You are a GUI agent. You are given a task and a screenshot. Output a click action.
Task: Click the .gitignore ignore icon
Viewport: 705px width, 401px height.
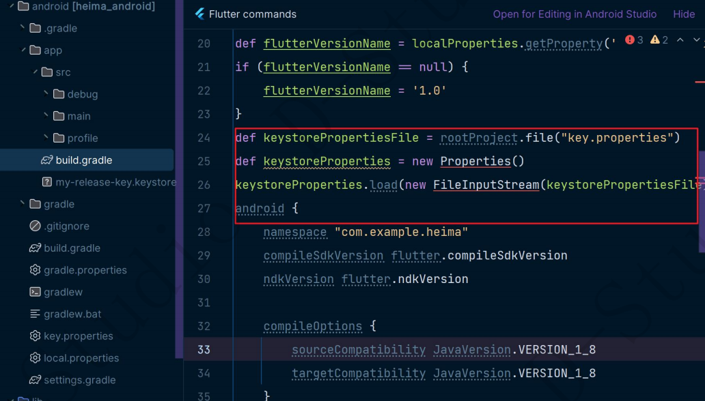pos(35,226)
